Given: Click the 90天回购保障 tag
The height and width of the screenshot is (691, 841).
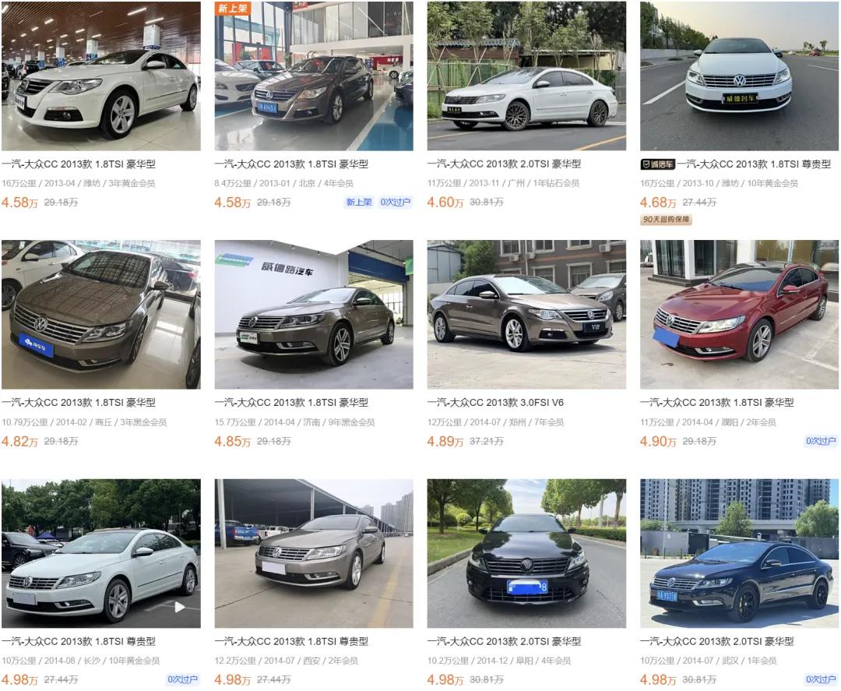Looking at the screenshot, I should pos(666,220).
